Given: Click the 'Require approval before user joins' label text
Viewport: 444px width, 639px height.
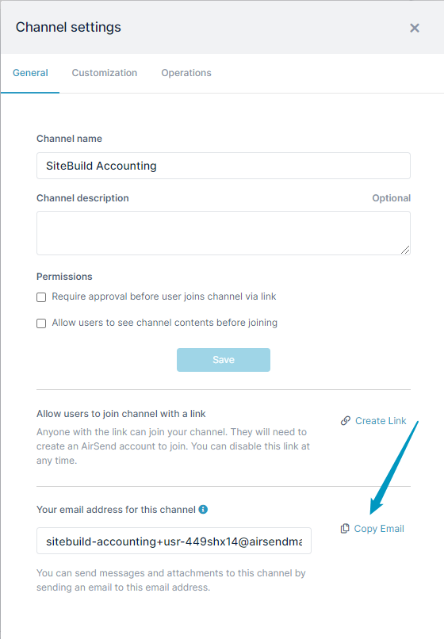Looking at the screenshot, I should (164, 297).
